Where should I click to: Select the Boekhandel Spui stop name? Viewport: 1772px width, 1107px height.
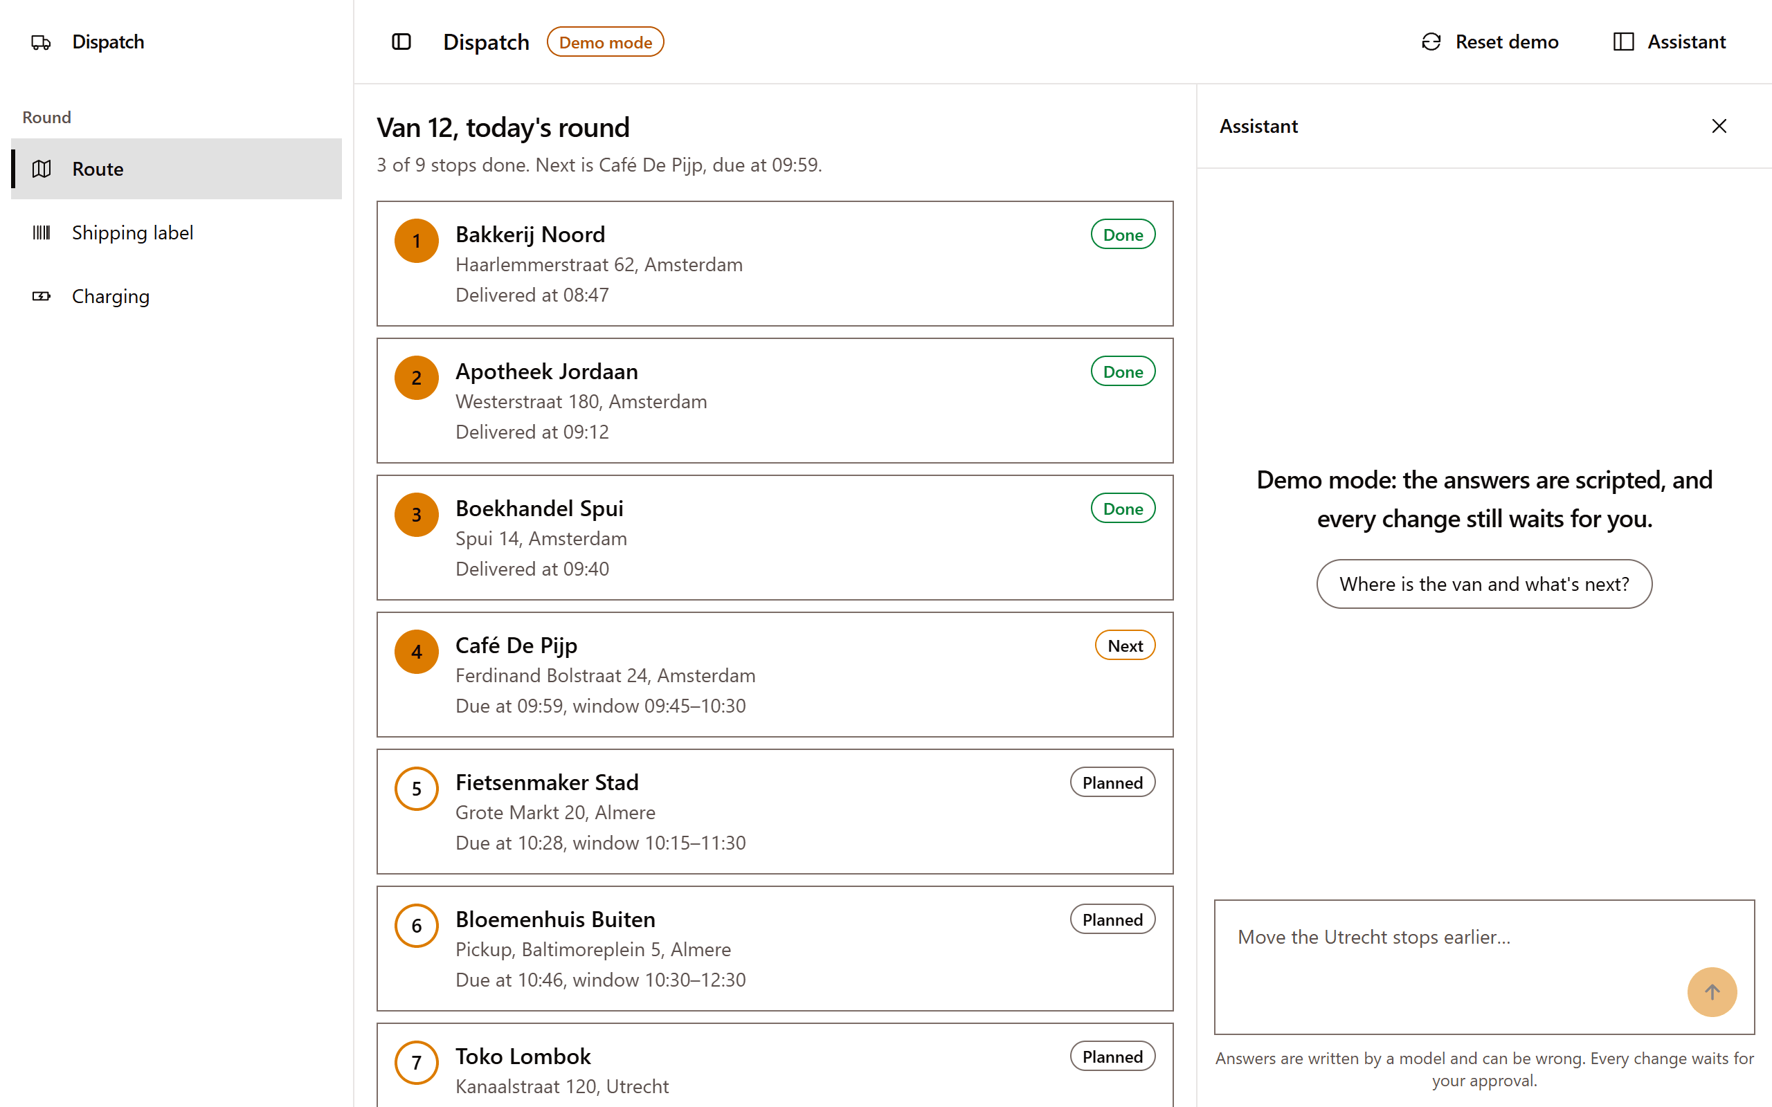539,508
